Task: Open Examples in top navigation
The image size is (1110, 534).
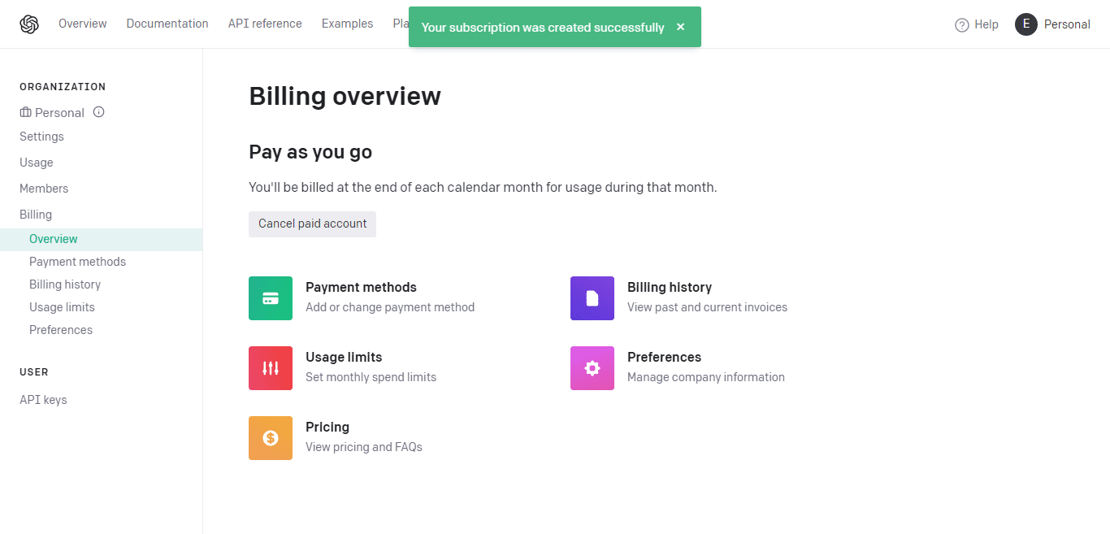Action: coord(347,24)
